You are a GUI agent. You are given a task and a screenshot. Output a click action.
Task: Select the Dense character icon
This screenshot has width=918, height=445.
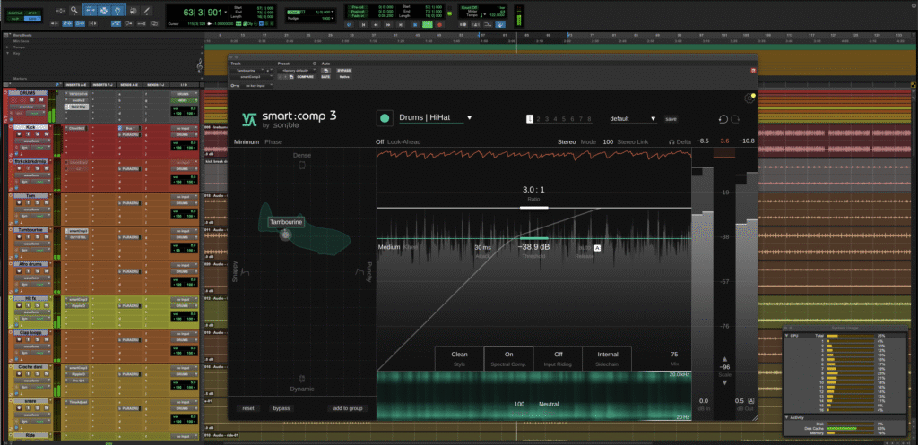[x=302, y=166]
